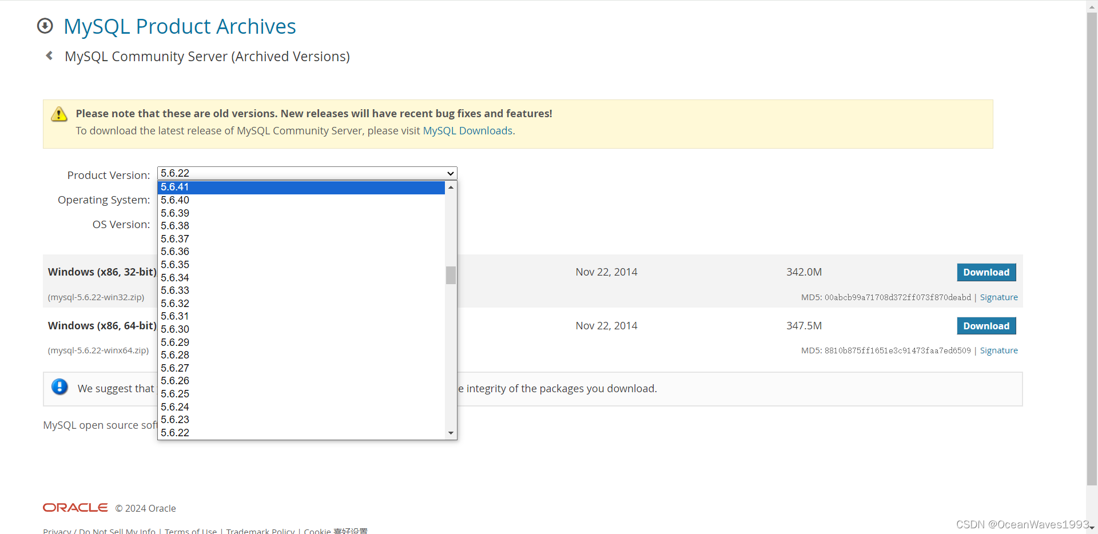Choose version 5.6.39 in dropdown
This screenshot has width=1098, height=534.
point(301,213)
